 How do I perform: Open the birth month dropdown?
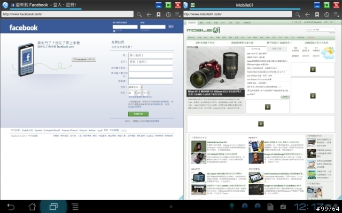140,93
